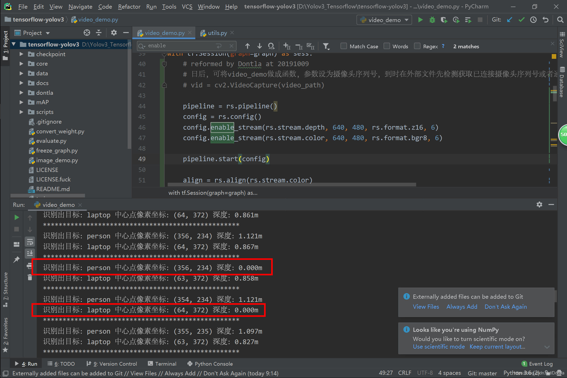Open the search filter funnel icon

[x=326, y=46]
